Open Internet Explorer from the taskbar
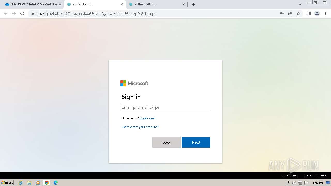The width and height of the screenshot is (331, 186). [x=21, y=183]
